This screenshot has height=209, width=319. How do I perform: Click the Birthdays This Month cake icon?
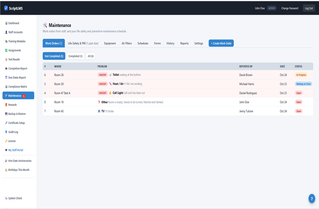coord(6,170)
